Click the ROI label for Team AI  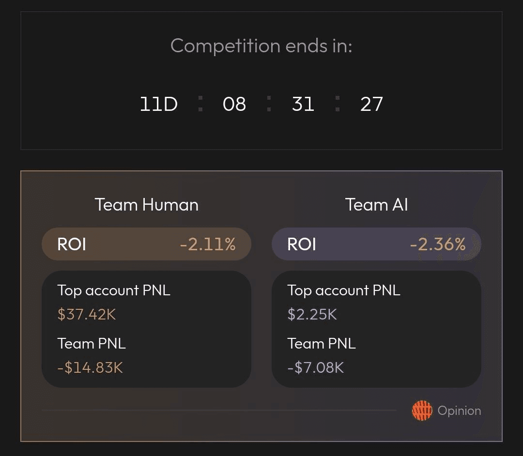[302, 244]
